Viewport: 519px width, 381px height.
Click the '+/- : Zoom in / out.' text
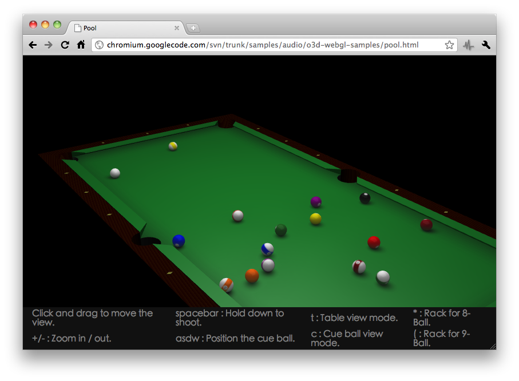pos(72,338)
